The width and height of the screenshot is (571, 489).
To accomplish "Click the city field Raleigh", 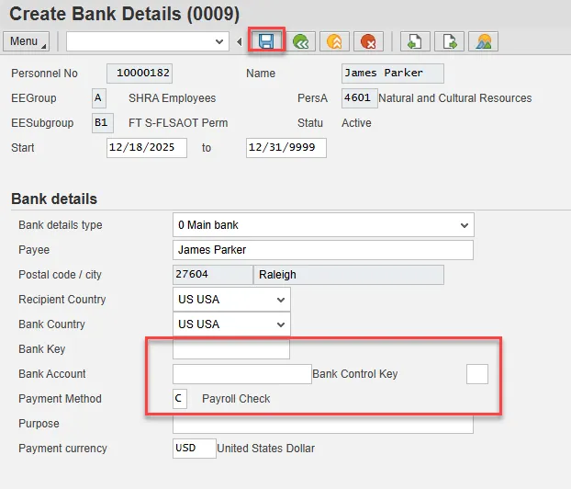I will [x=349, y=275].
